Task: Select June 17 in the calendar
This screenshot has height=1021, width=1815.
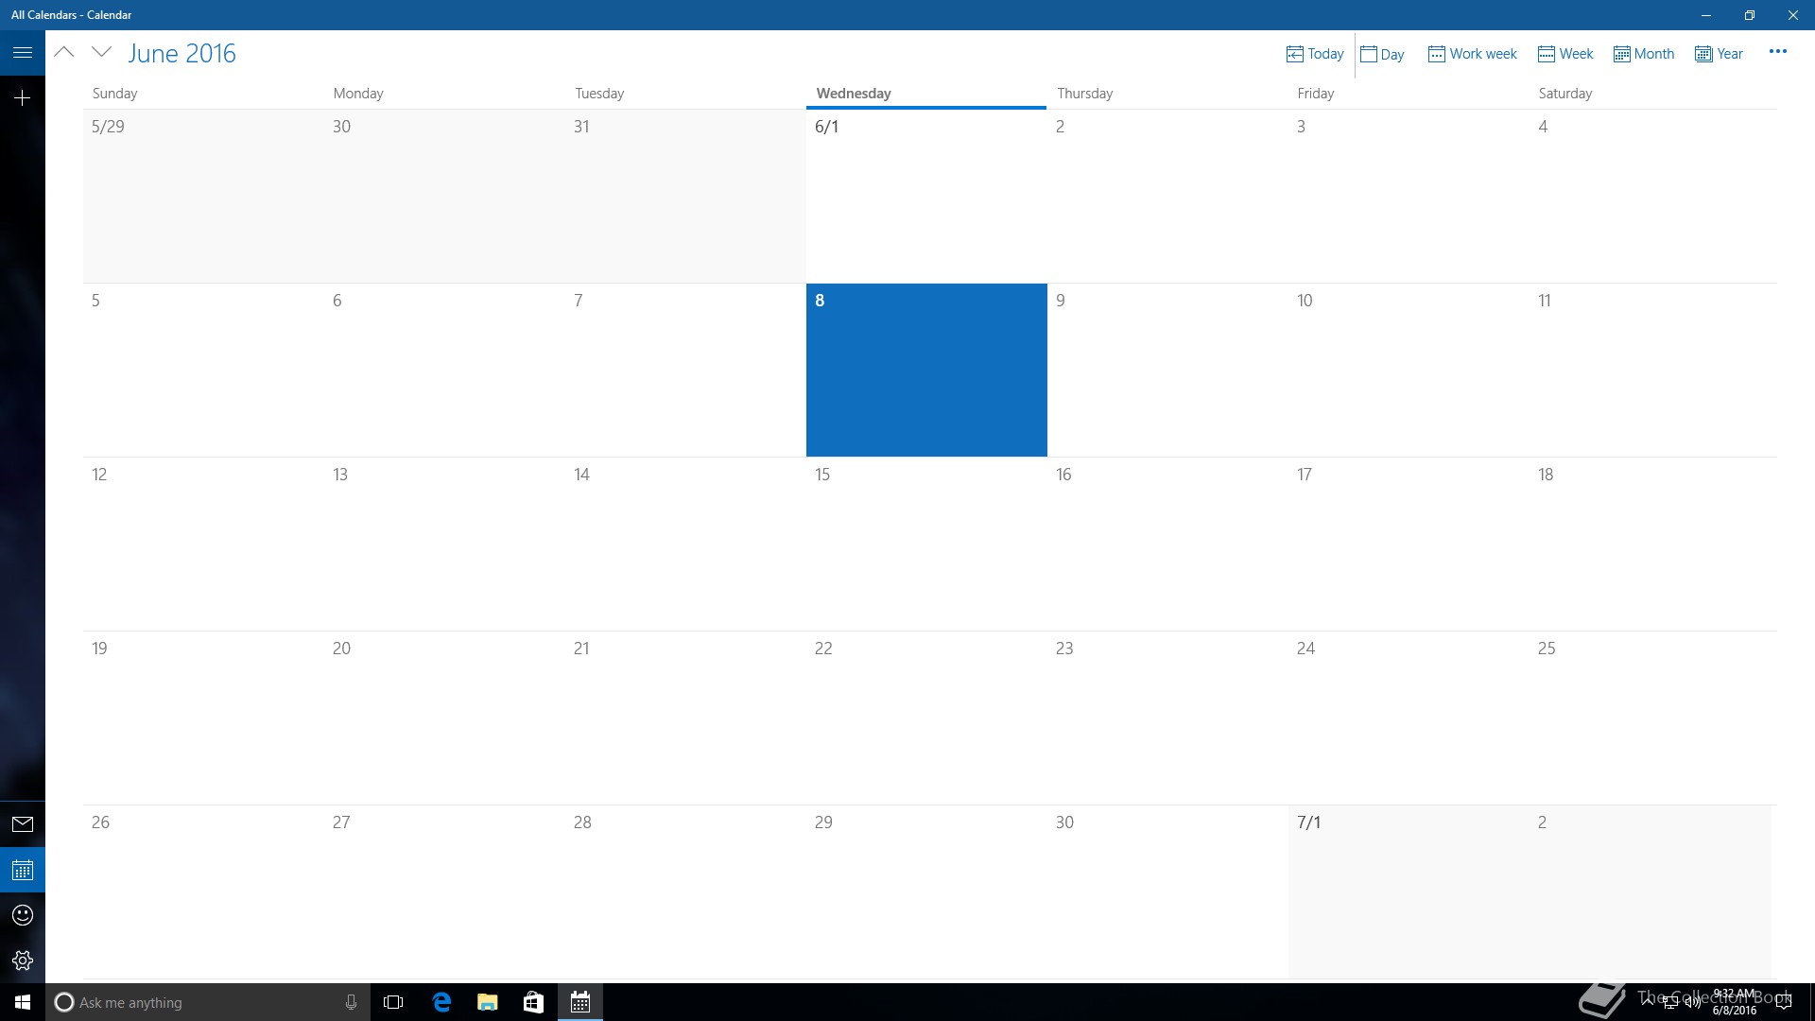Action: (1409, 544)
